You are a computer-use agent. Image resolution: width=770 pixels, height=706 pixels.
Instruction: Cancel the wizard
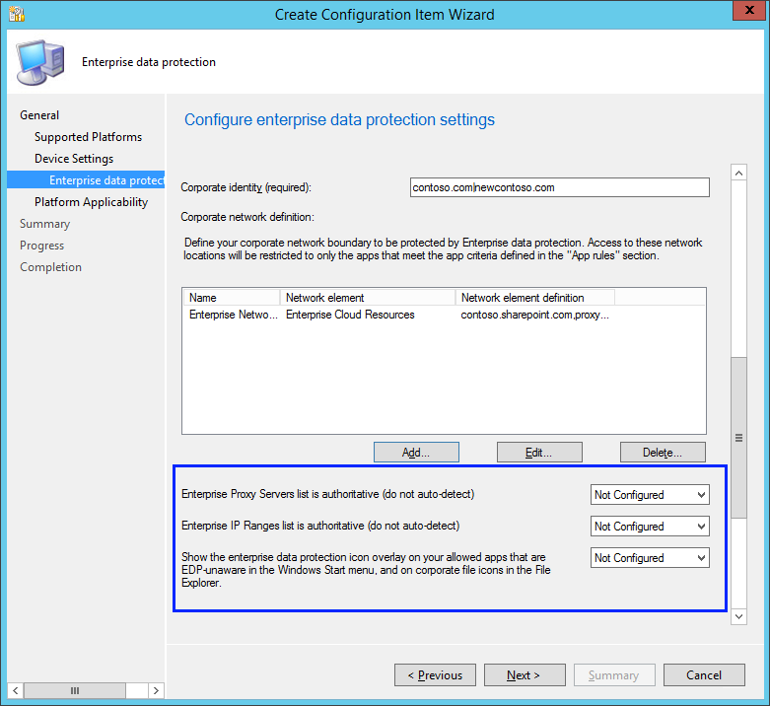(x=704, y=675)
